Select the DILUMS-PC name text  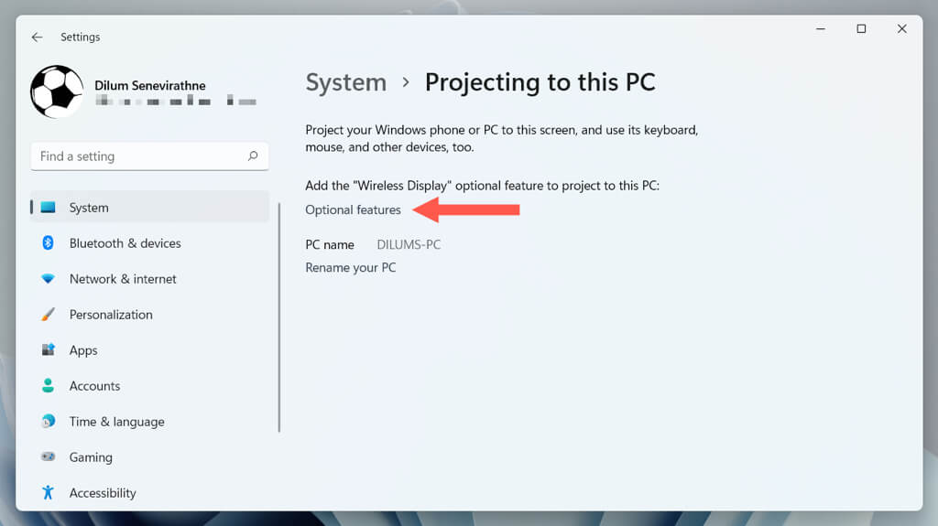click(409, 244)
